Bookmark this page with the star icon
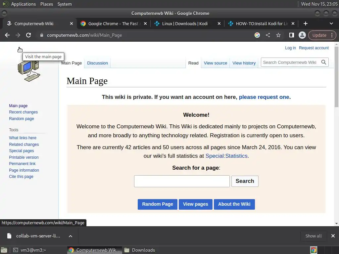The image size is (339, 254). [x=278, y=35]
